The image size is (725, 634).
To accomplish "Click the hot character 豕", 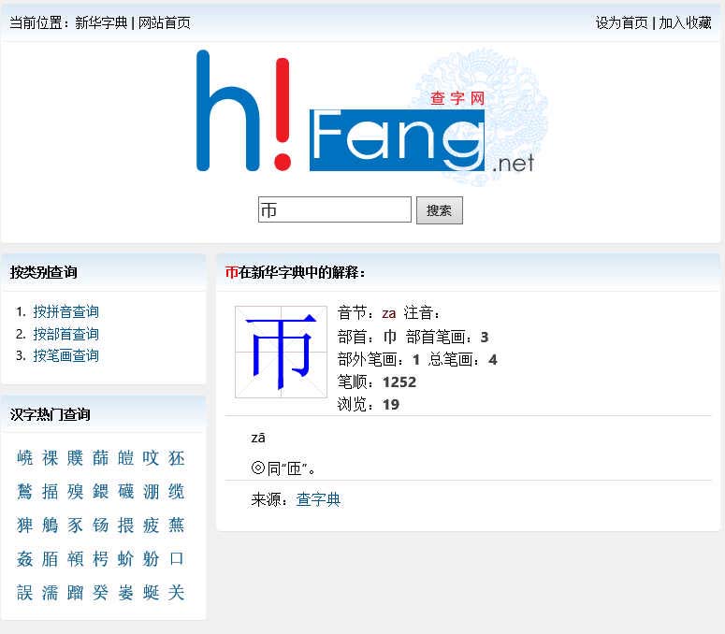I will [x=75, y=525].
